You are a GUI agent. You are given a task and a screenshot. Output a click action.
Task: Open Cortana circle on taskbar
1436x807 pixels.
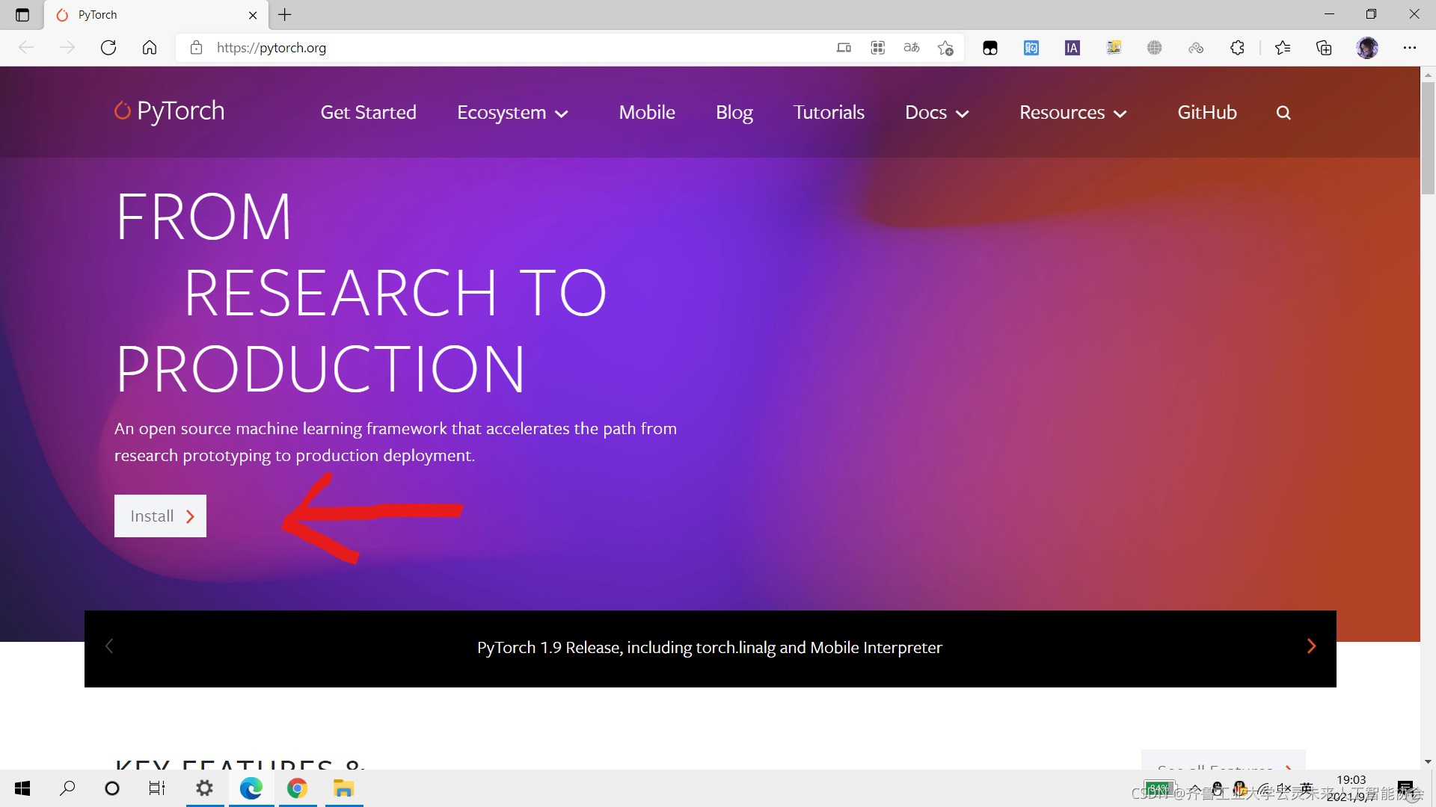(x=112, y=788)
